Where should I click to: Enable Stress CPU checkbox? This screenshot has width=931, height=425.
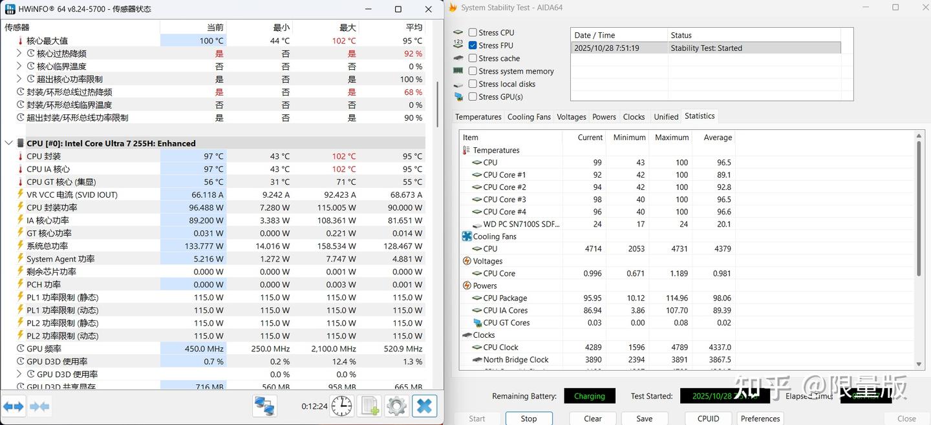(x=473, y=32)
